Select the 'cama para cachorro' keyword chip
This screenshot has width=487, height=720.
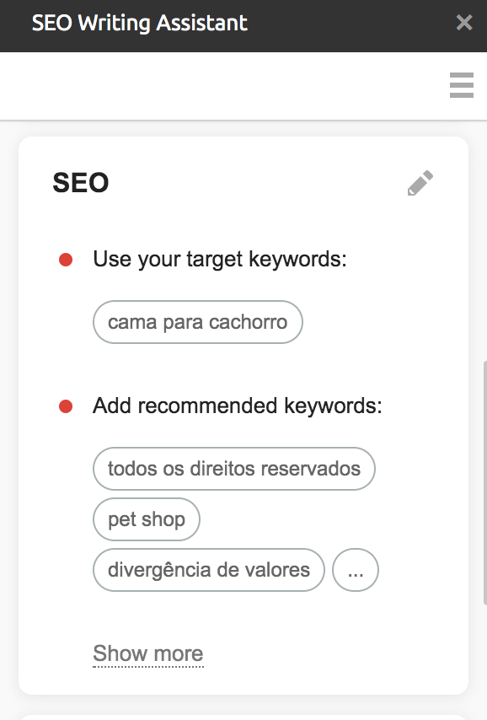pyautogui.click(x=198, y=322)
